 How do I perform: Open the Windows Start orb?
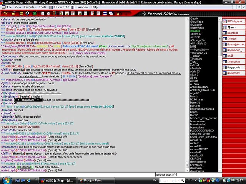tap(7, 180)
